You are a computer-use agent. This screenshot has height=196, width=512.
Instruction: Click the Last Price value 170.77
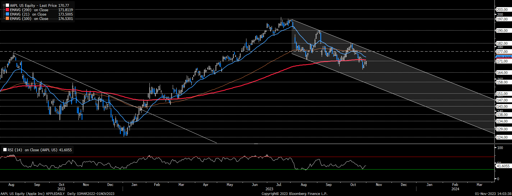[64, 5]
